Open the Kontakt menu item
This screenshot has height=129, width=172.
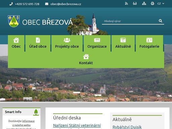click(86, 59)
